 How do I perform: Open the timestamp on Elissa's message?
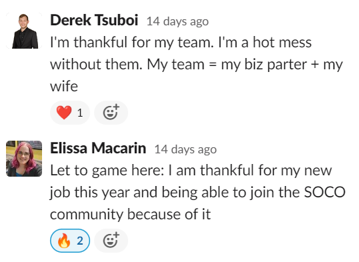click(186, 149)
